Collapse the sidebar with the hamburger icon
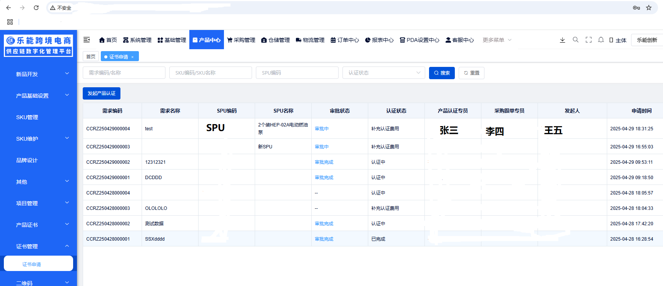Screen dimensions: 663x286 87,40
